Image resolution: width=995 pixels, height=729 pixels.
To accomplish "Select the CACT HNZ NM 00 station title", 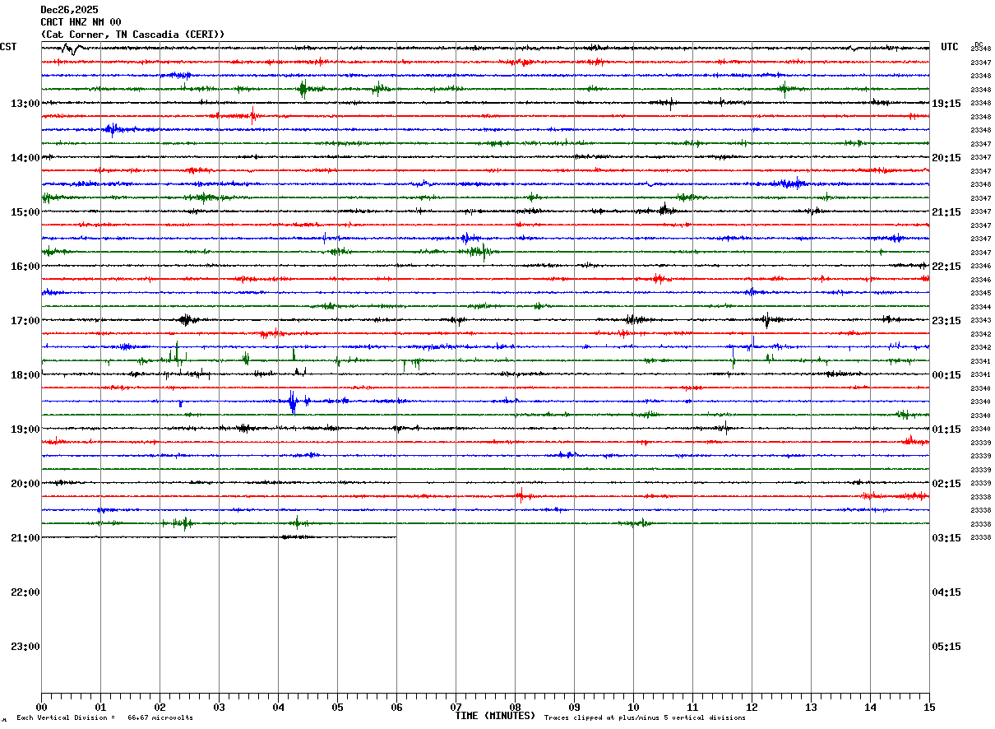I will click(x=81, y=22).
